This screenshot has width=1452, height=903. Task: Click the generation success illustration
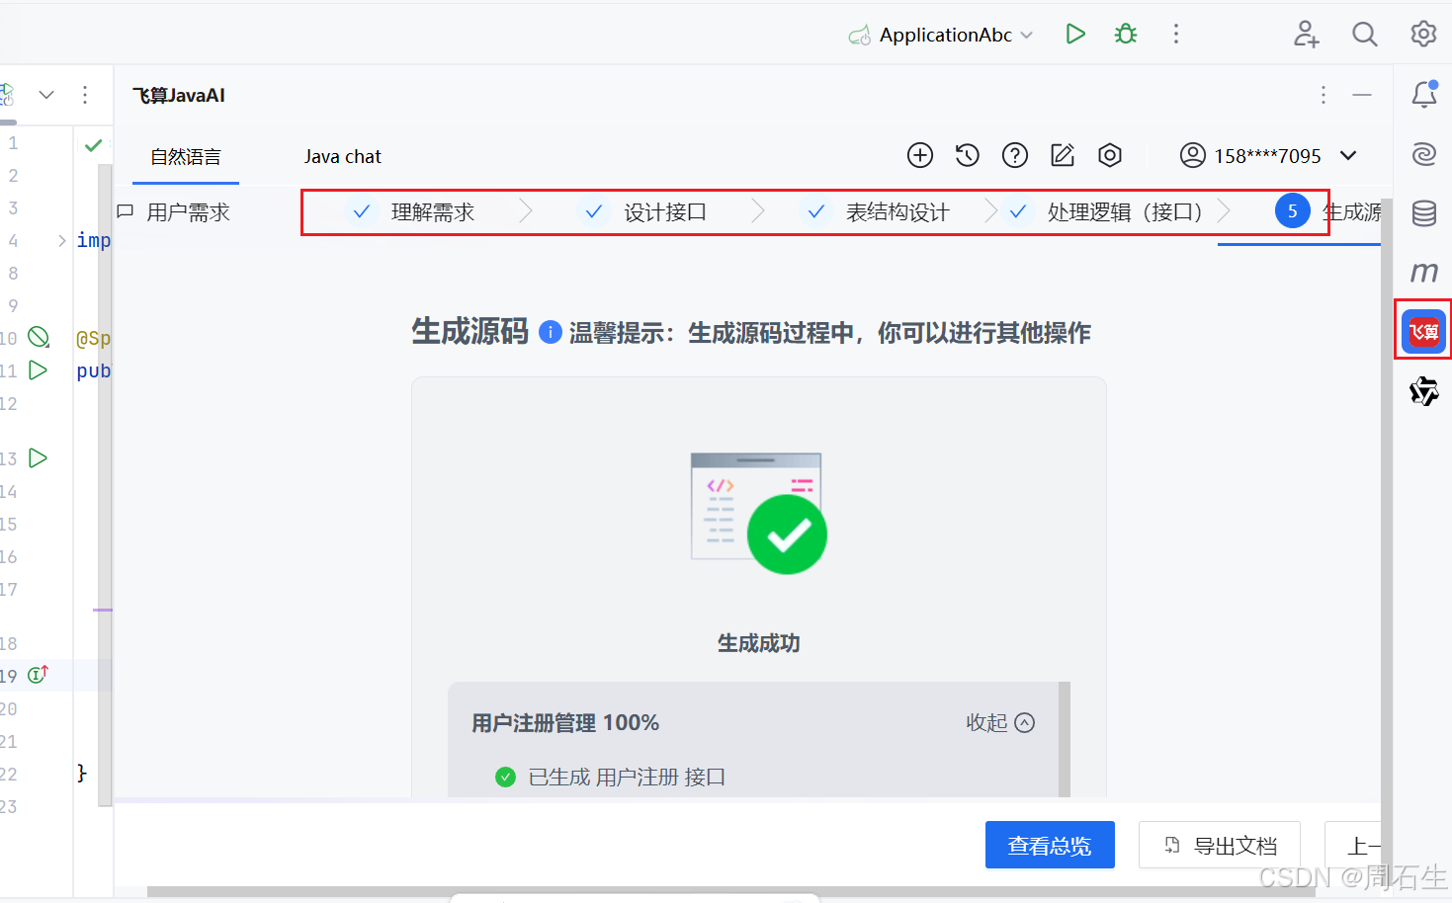(758, 513)
